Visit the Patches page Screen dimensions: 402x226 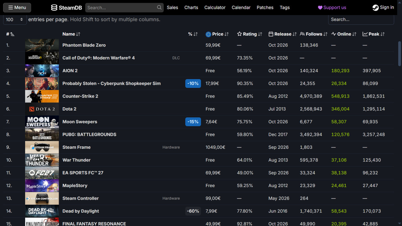[x=265, y=8]
